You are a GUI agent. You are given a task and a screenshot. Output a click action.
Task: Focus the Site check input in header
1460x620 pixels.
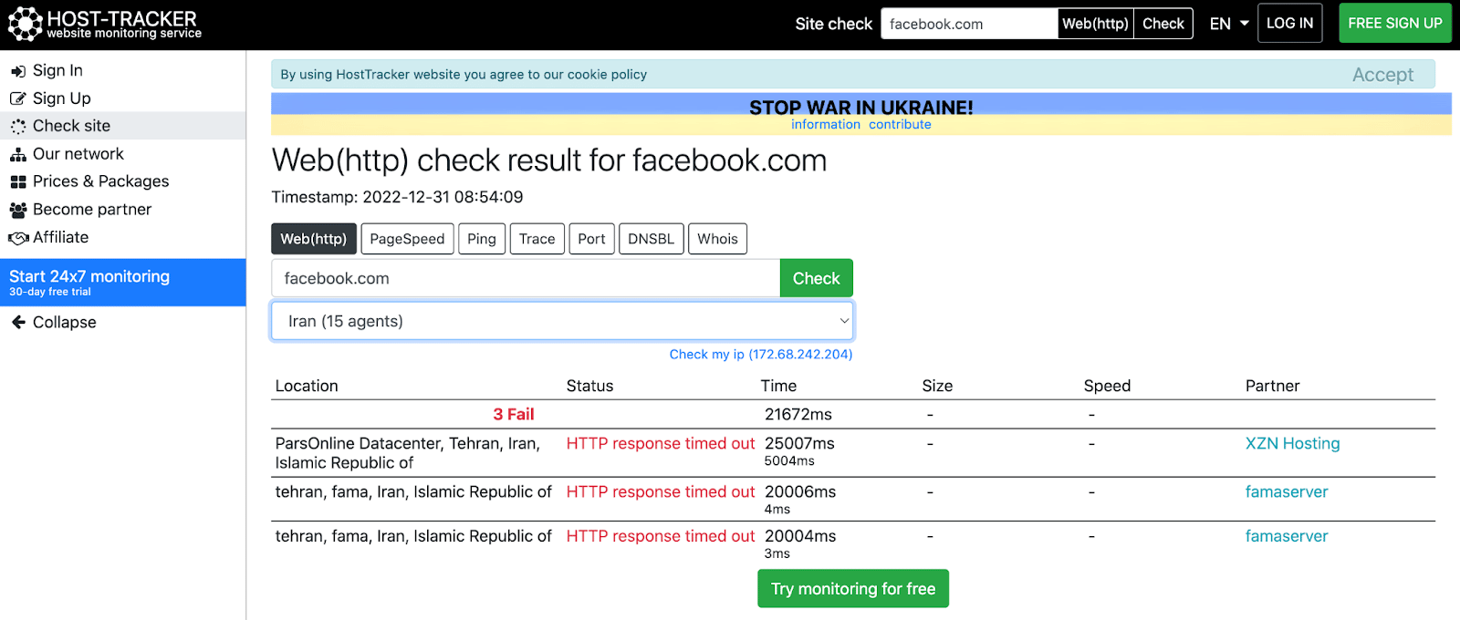pos(968,24)
